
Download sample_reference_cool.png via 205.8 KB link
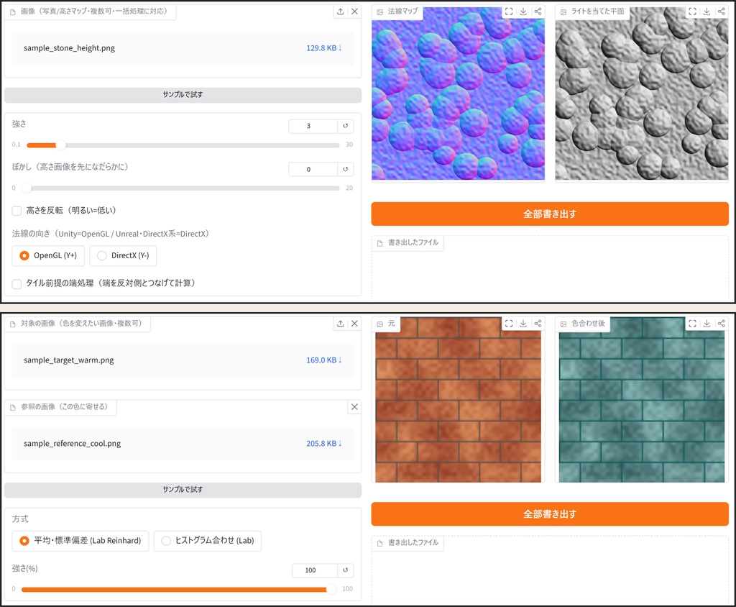point(324,444)
